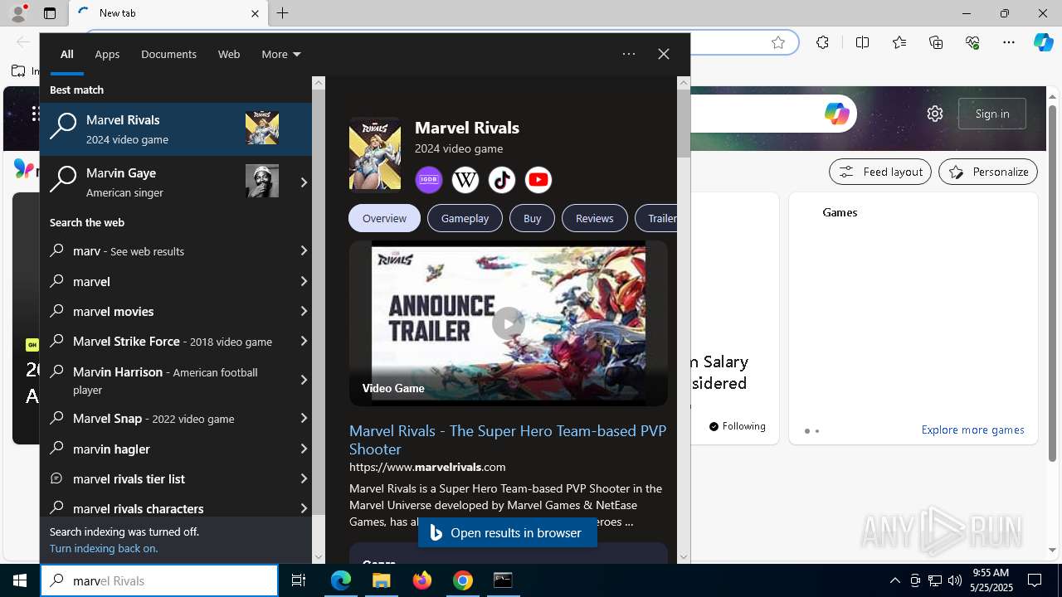Click the Sign in button in Edge
The height and width of the screenshot is (597, 1062).
pyautogui.click(x=992, y=114)
